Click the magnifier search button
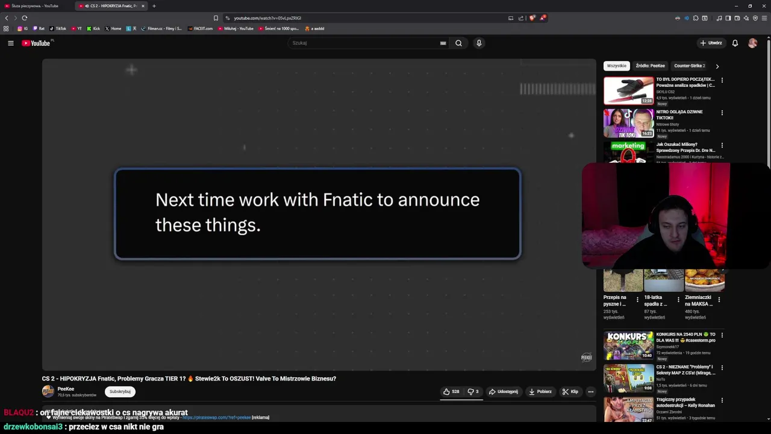Screen dimensions: 771x434 coord(458,43)
